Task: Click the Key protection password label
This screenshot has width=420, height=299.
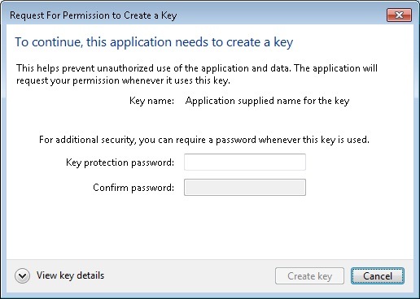Action: 120,162
